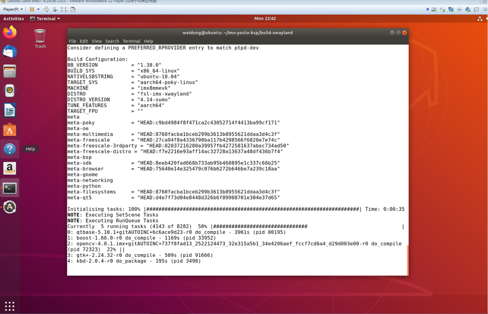Open Rhythmbox music player in dock
The image size is (488, 314).
pos(10,91)
